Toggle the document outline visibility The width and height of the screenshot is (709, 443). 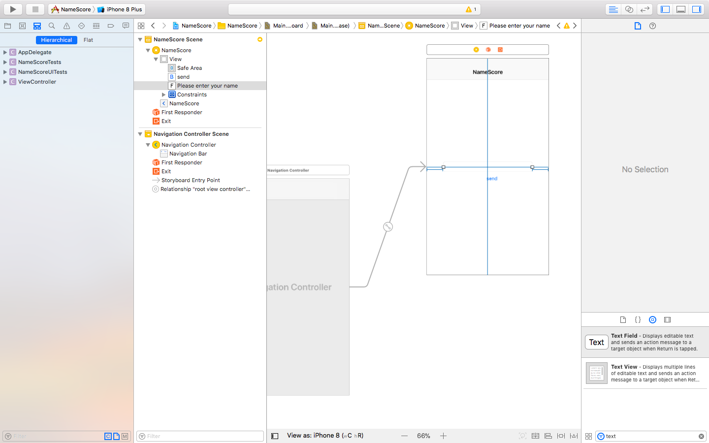click(x=275, y=436)
